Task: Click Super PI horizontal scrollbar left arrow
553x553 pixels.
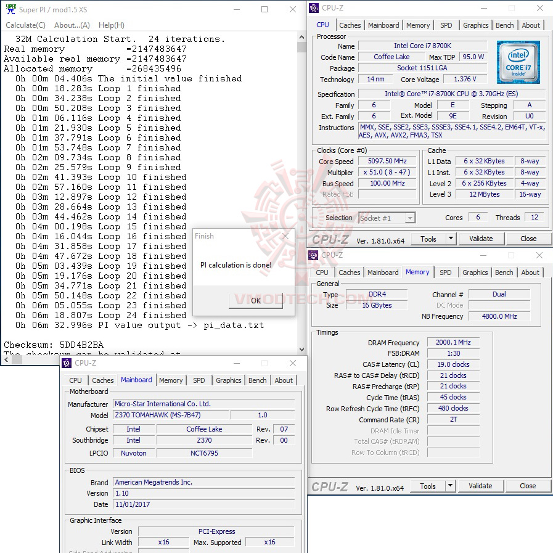Action: point(6,359)
